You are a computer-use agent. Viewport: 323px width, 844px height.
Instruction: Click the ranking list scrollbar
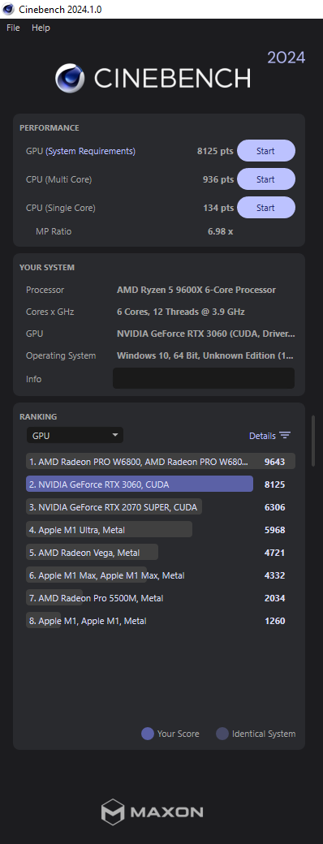coord(313,441)
